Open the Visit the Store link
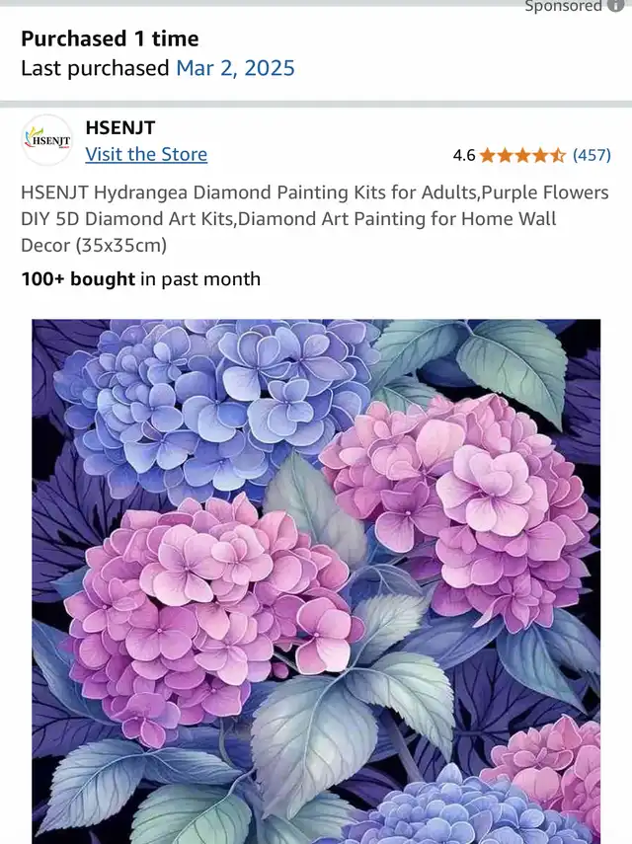Image resolution: width=632 pixels, height=844 pixels. click(146, 154)
